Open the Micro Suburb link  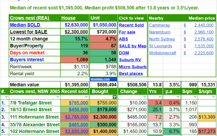point(133,67)
